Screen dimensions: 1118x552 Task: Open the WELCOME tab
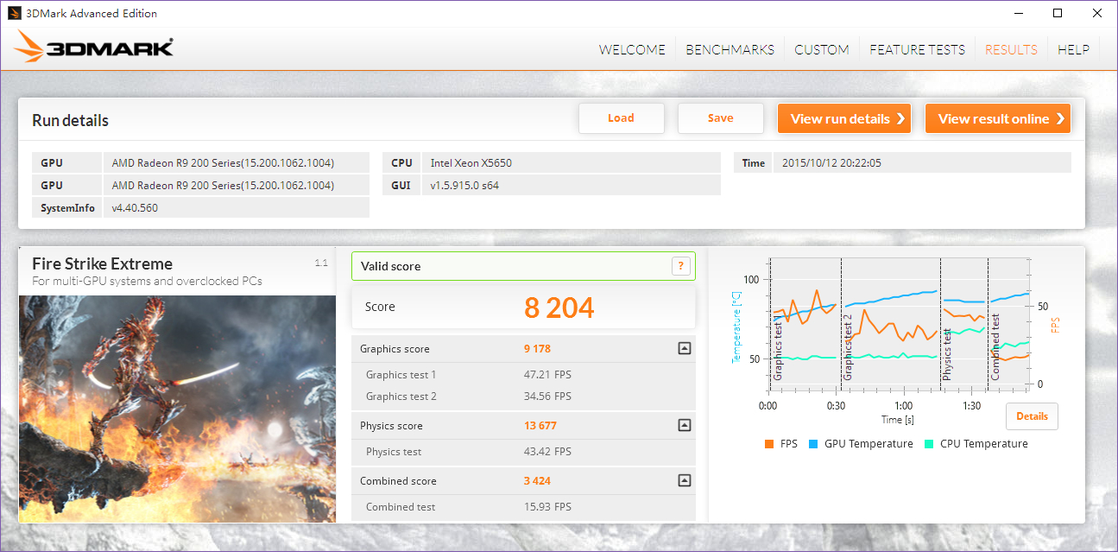tap(632, 49)
